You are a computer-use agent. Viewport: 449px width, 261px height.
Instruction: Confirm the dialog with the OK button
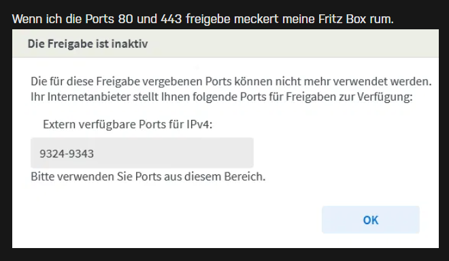pyautogui.click(x=371, y=219)
